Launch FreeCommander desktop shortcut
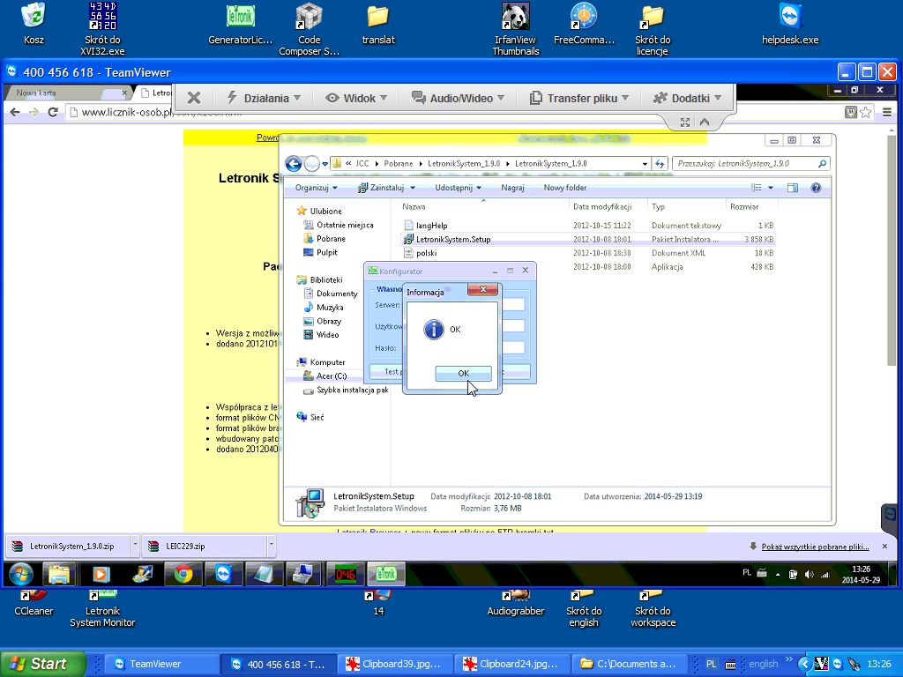The height and width of the screenshot is (677, 903). click(584, 24)
